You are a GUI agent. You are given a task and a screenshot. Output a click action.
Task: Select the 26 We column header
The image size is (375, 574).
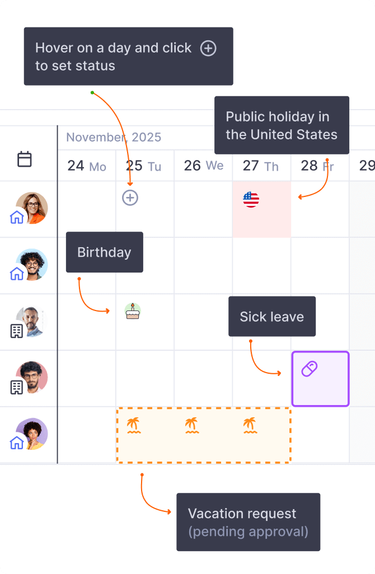point(204,166)
